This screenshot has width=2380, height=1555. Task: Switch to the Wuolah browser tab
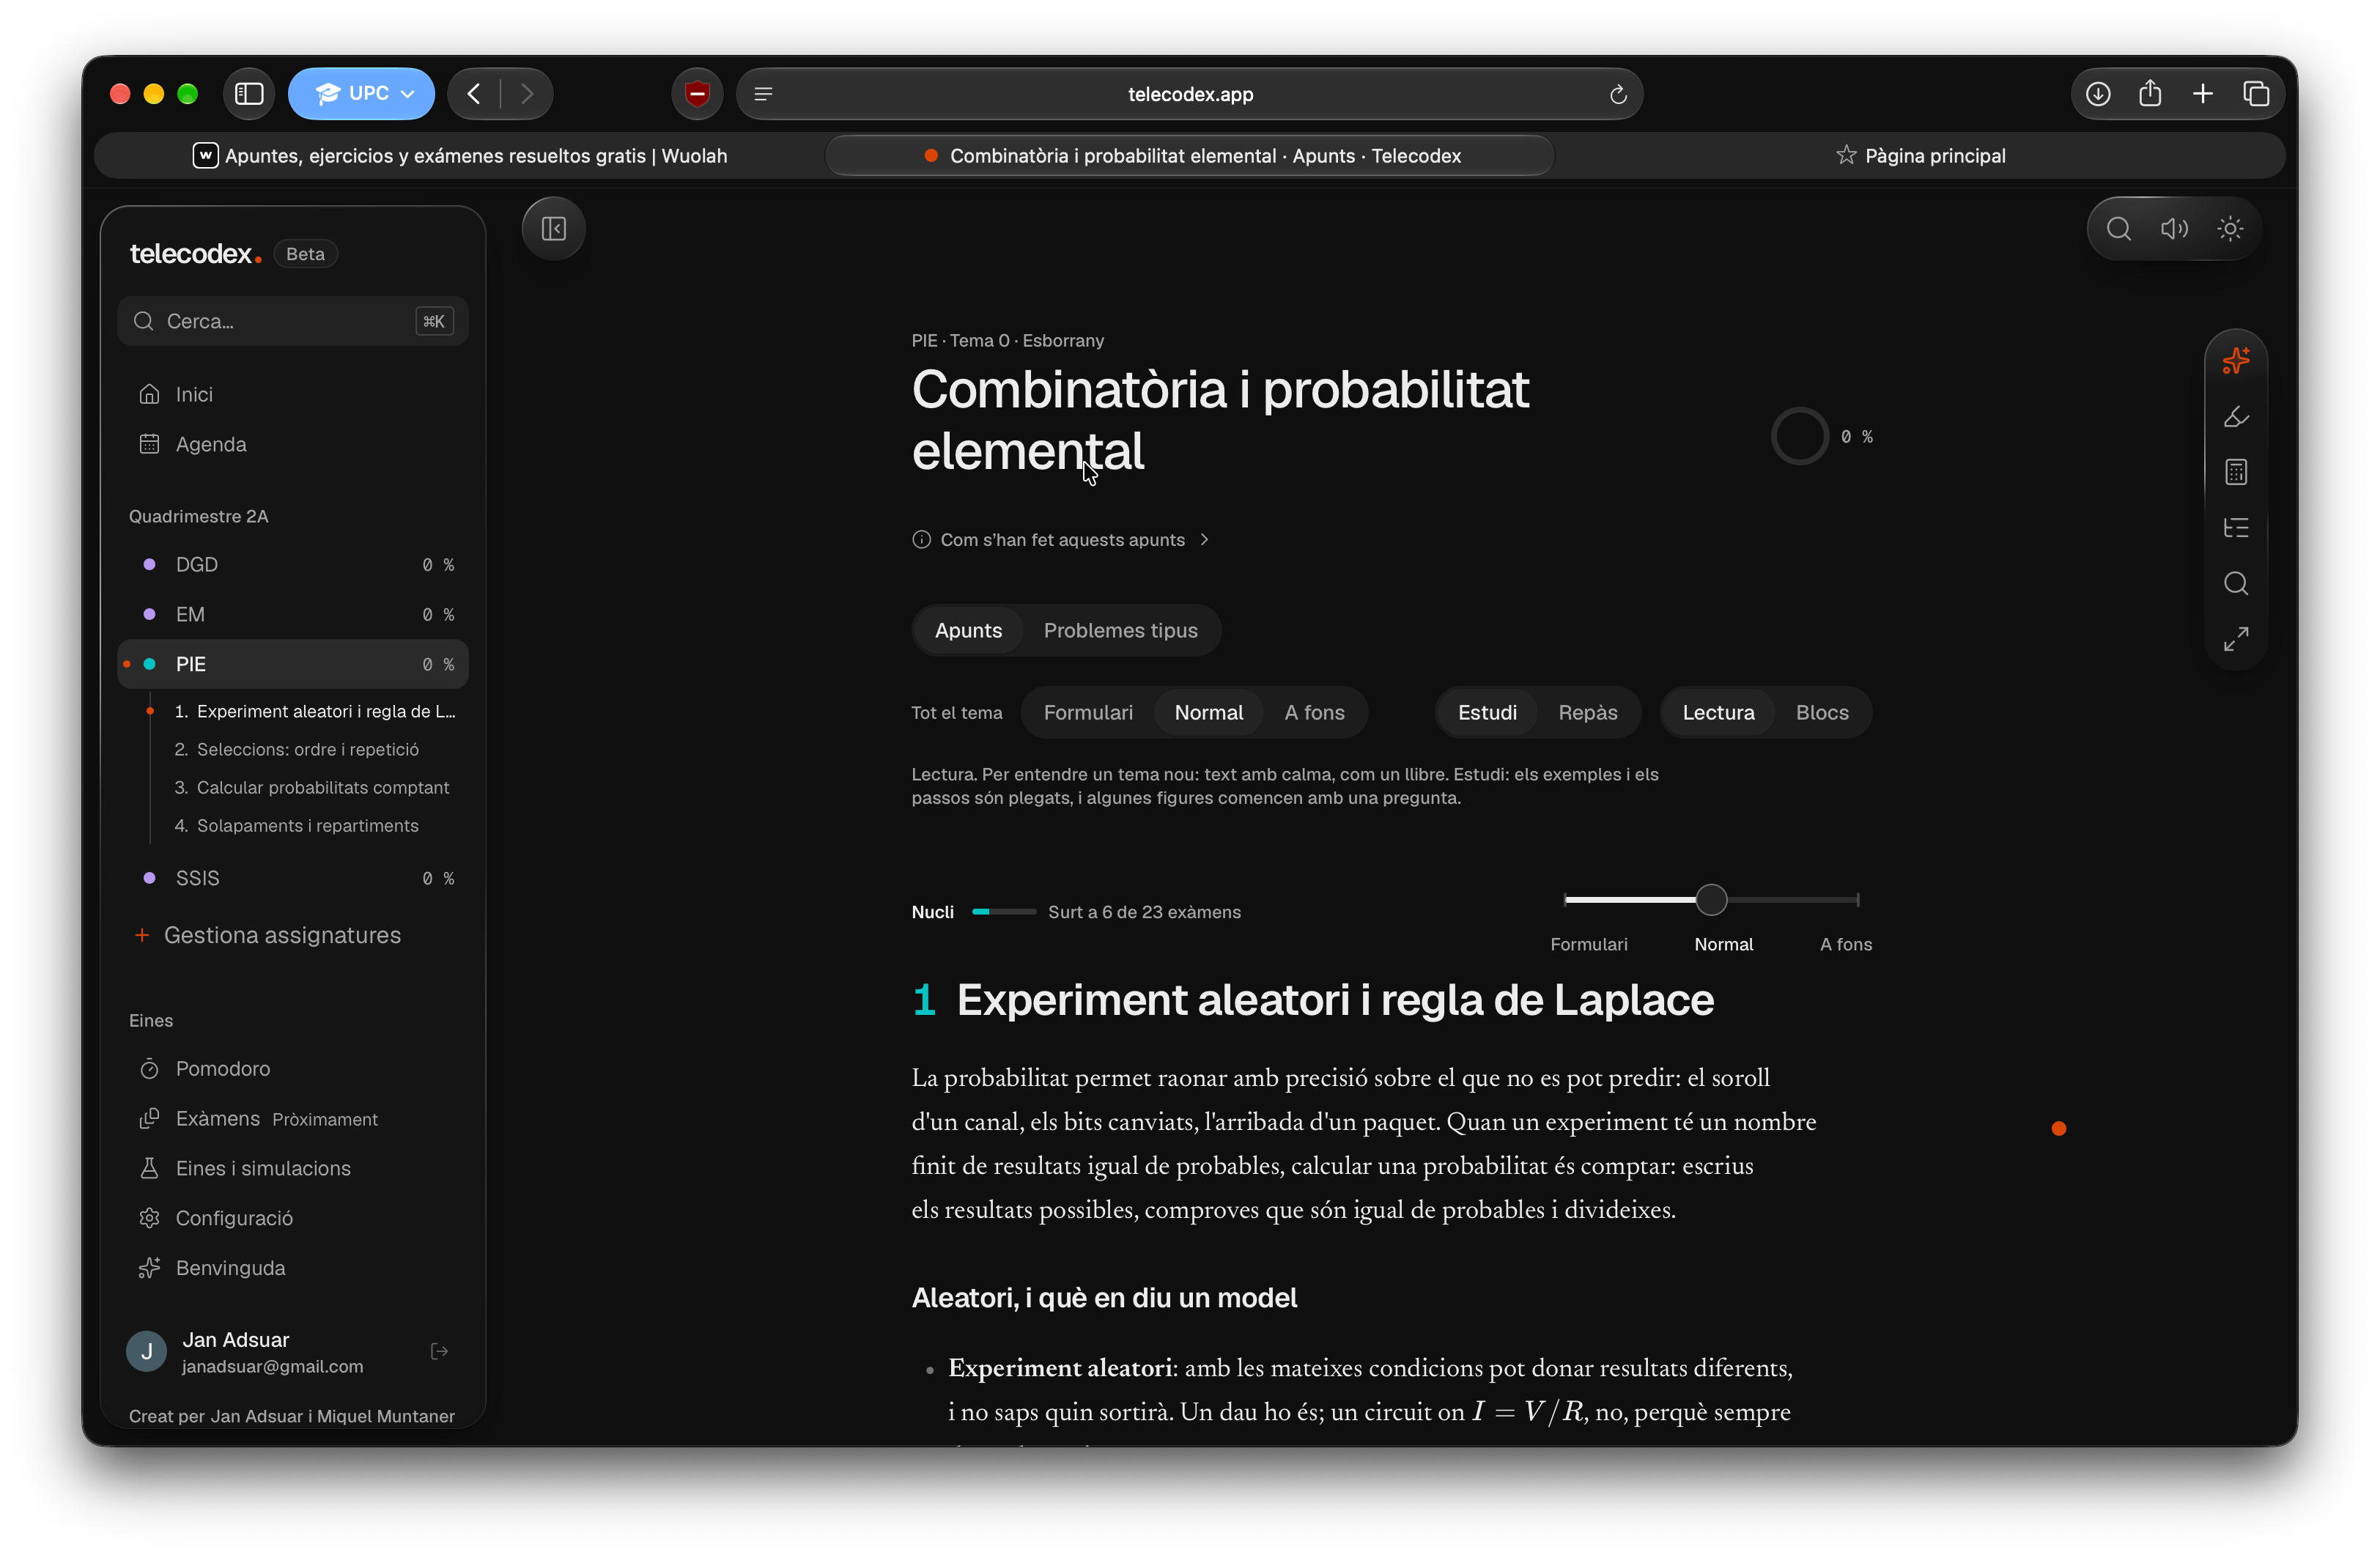pos(459,156)
